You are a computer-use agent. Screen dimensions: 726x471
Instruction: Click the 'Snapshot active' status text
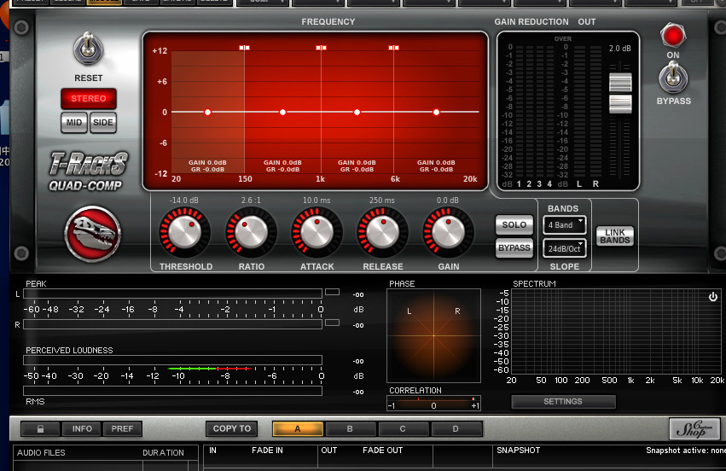pyautogui.click(x=686, y=451)
